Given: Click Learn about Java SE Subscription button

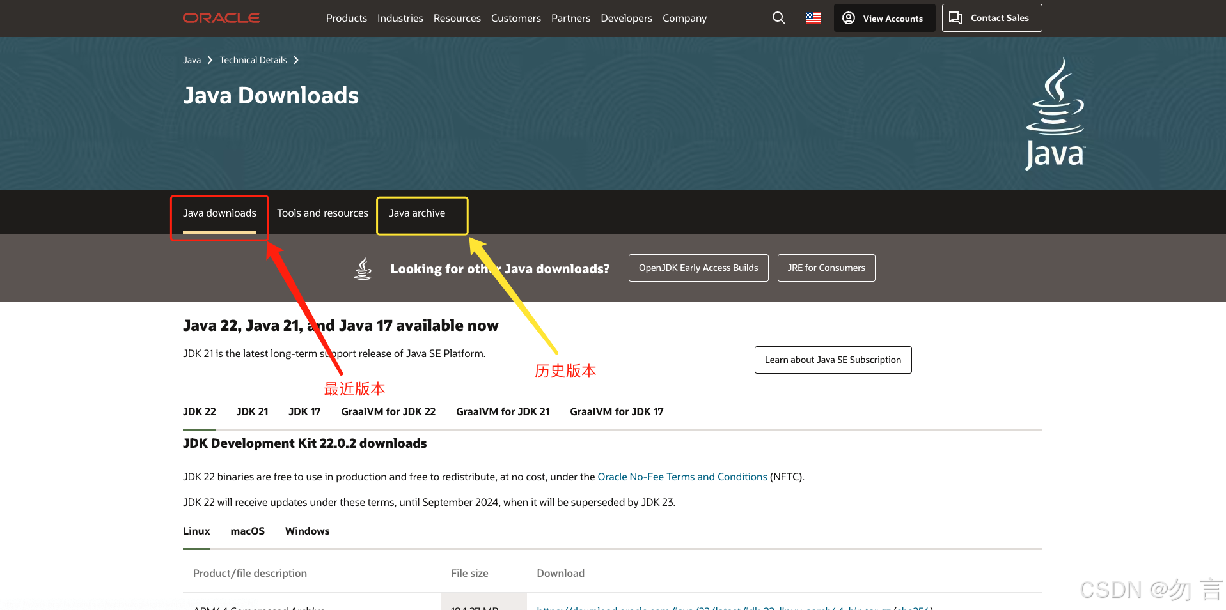Looking at the screenshot, I should pos(833,360).
